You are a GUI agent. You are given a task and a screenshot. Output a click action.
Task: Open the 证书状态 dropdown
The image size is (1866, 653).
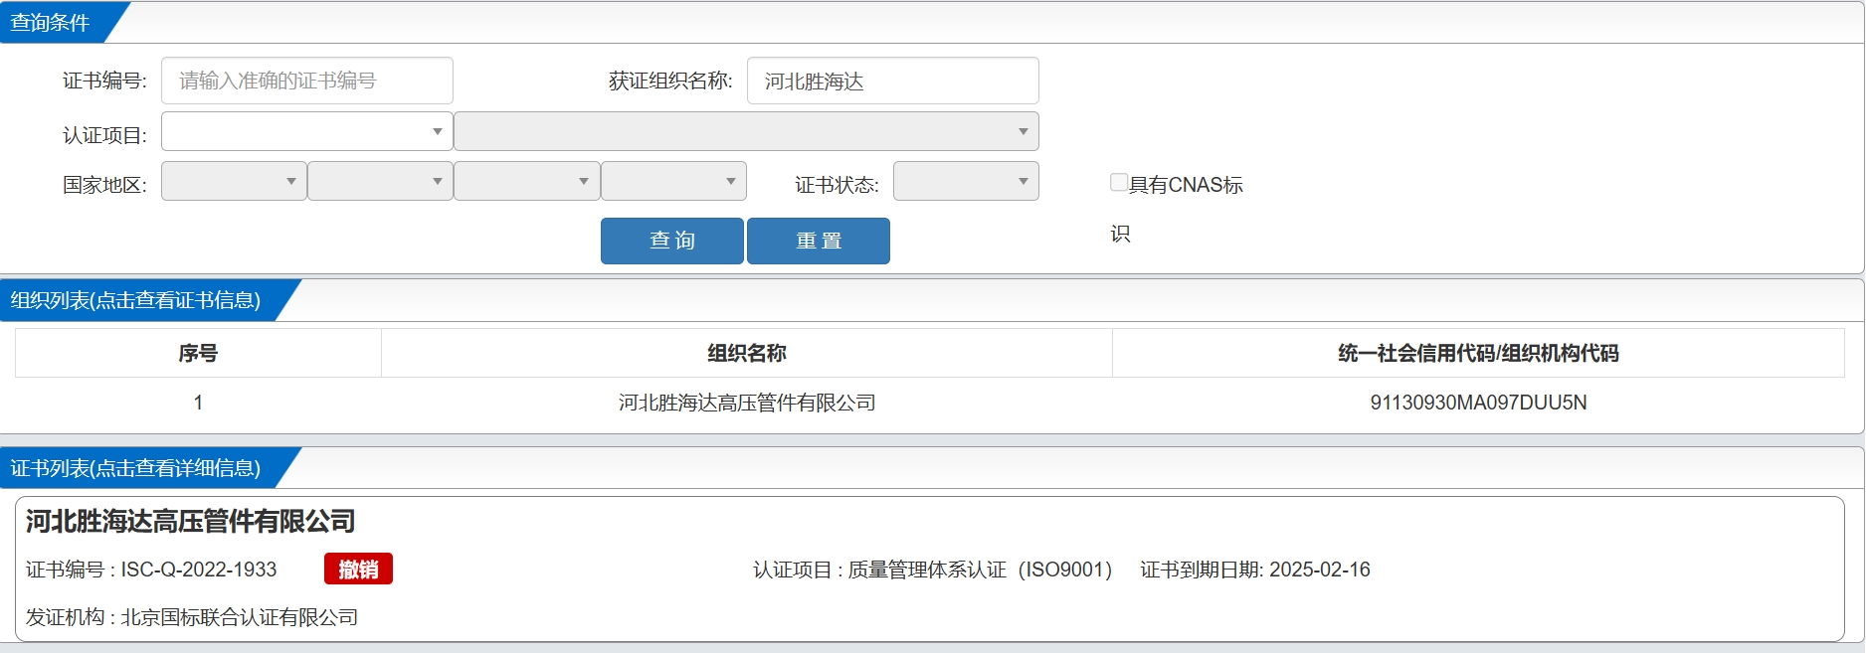966,181
